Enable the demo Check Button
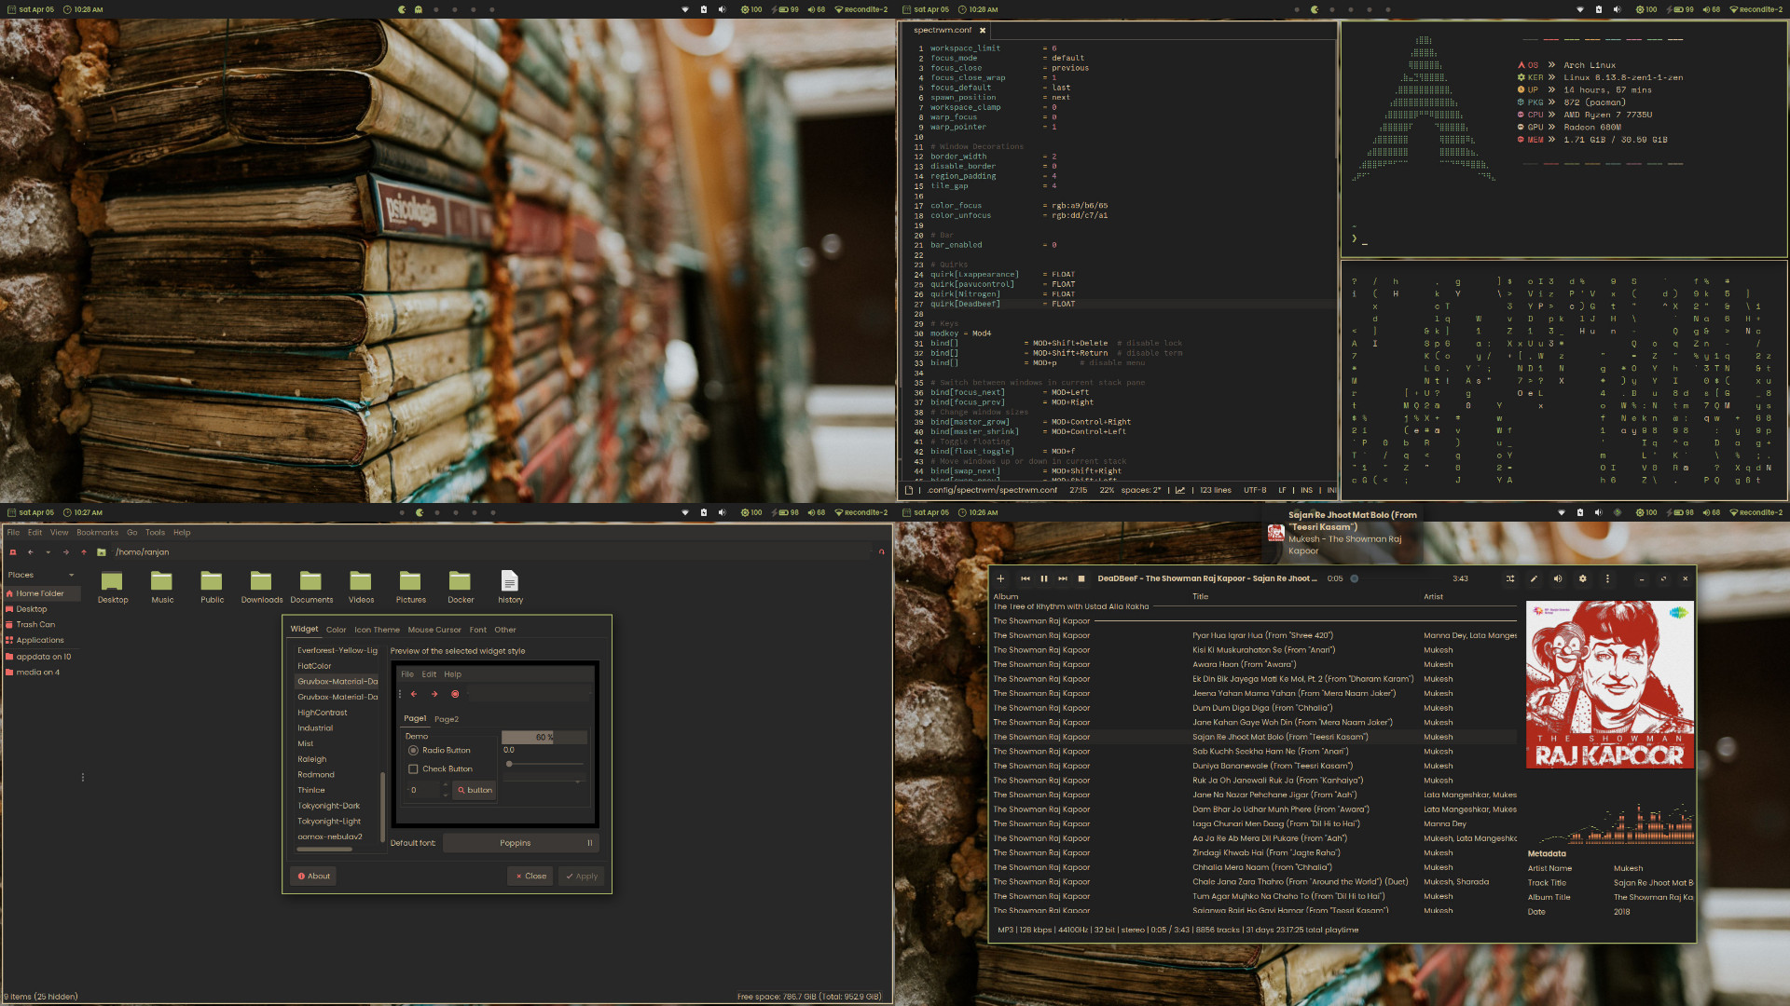The image size is (1790, 1006). pos(413,768)
